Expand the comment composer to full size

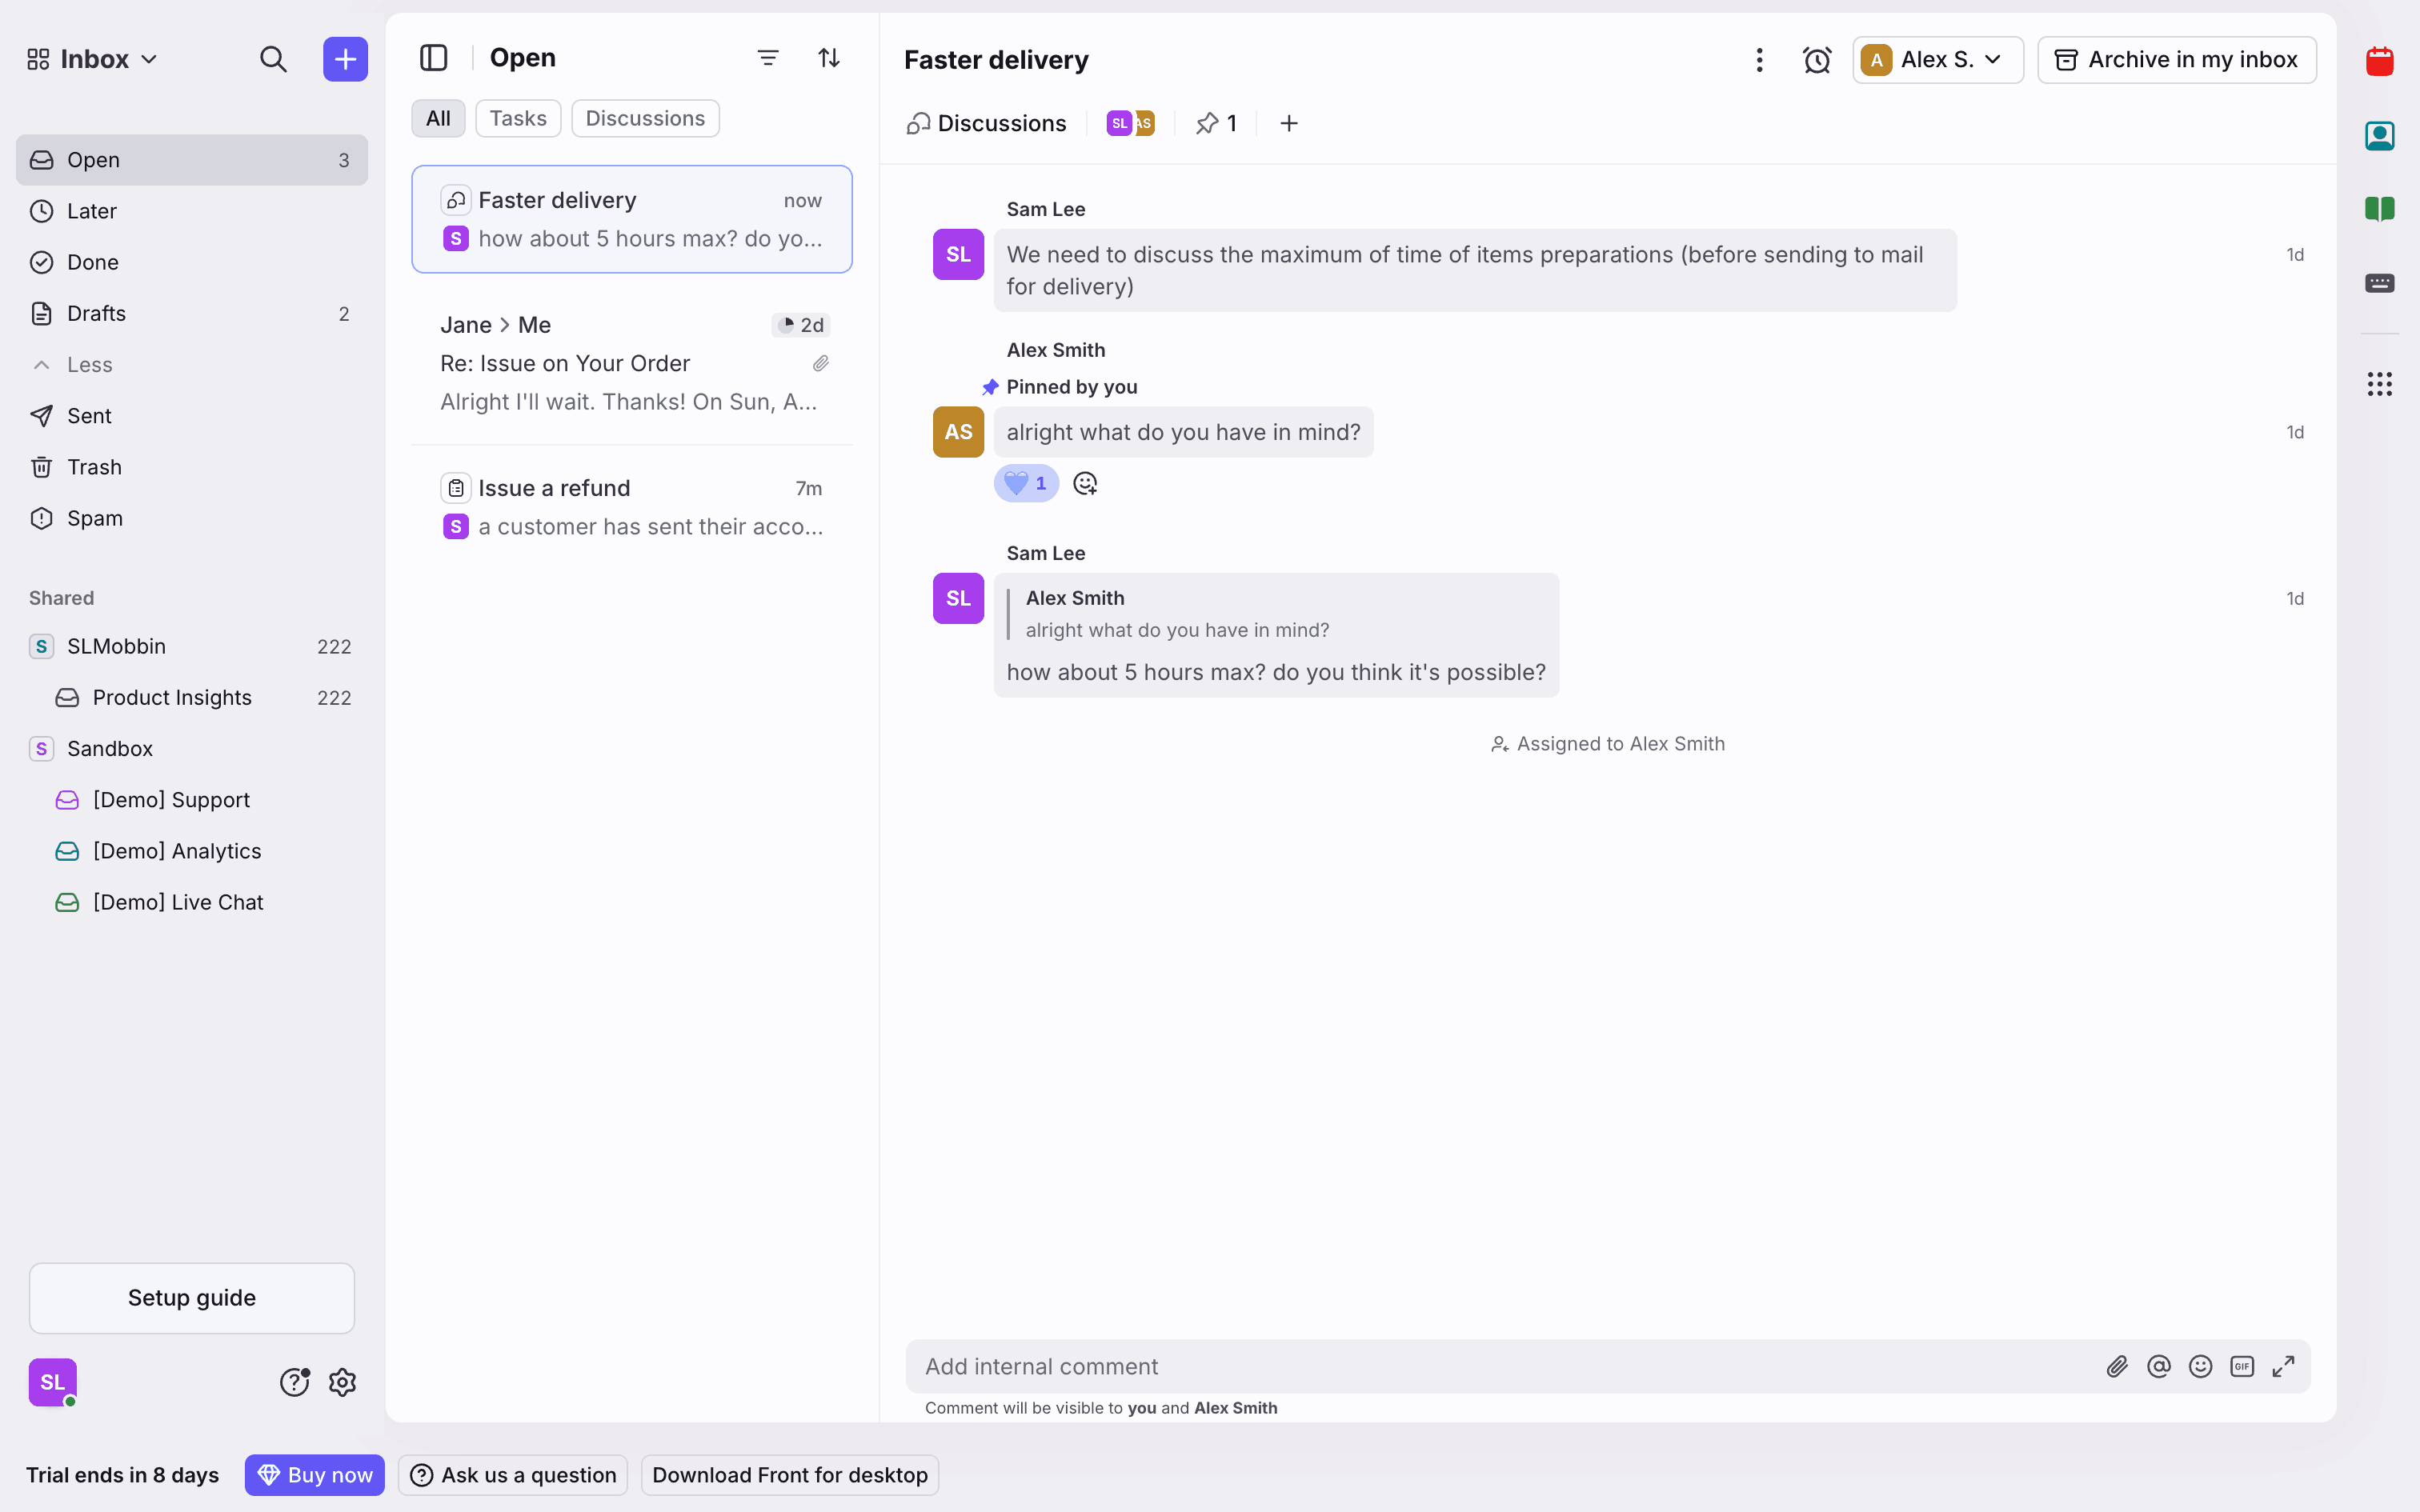[2283, 1366]
